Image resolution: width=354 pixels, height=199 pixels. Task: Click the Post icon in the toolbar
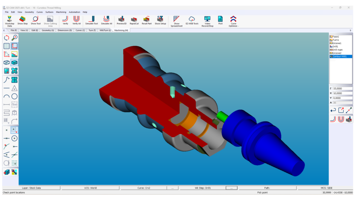(x=220, y=20)
